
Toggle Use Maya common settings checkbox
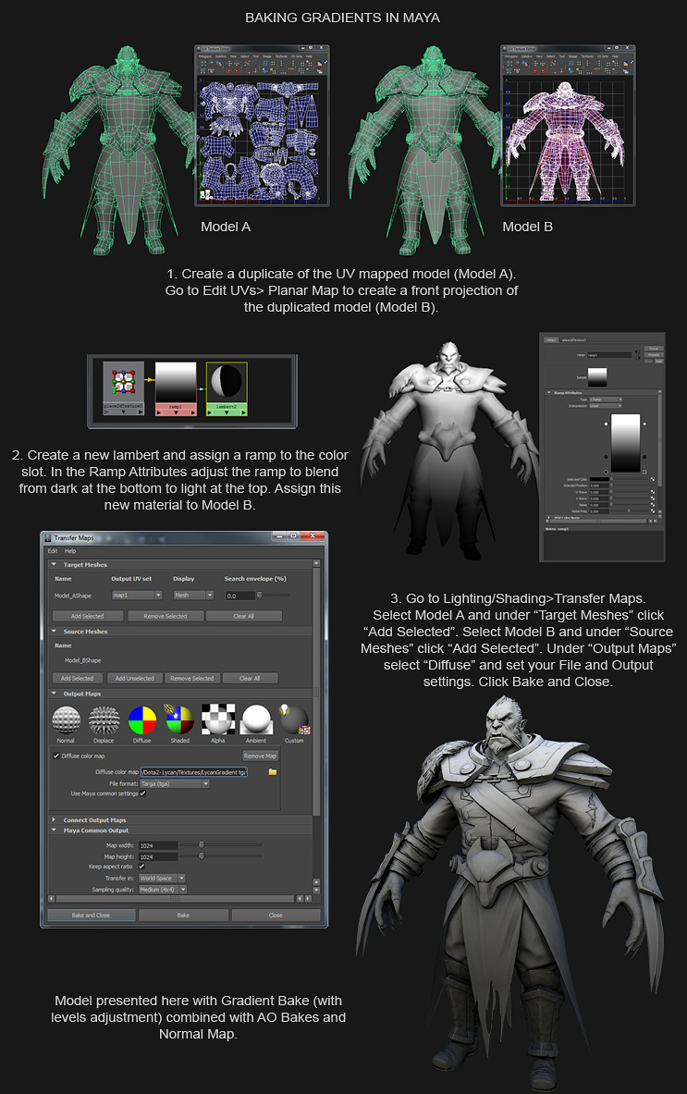[x=142, y=793]
